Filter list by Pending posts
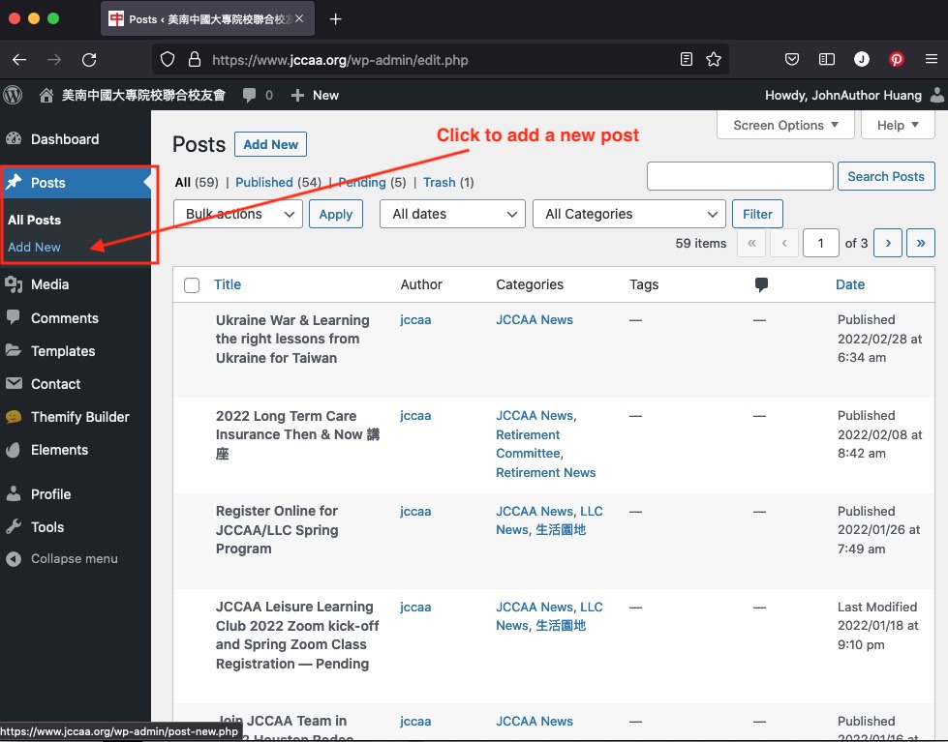This screenshot has height=742, width=948. (x=362, y=182)
